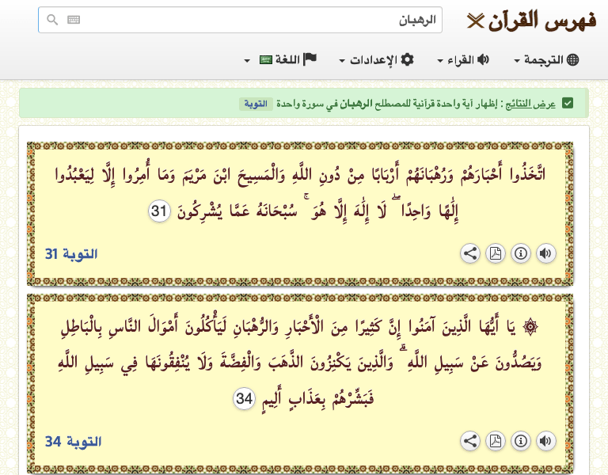Open the اللغة language dropdown
The width and height of the screenshot is (608, 475).
281,59
